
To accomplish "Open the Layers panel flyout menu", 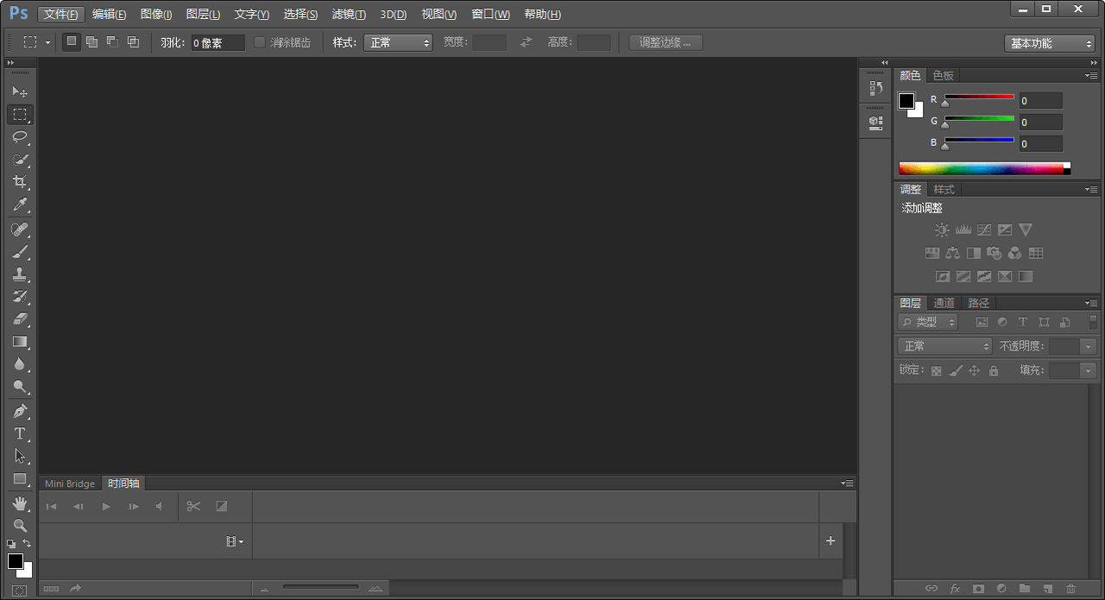I will click(1092, 303).
